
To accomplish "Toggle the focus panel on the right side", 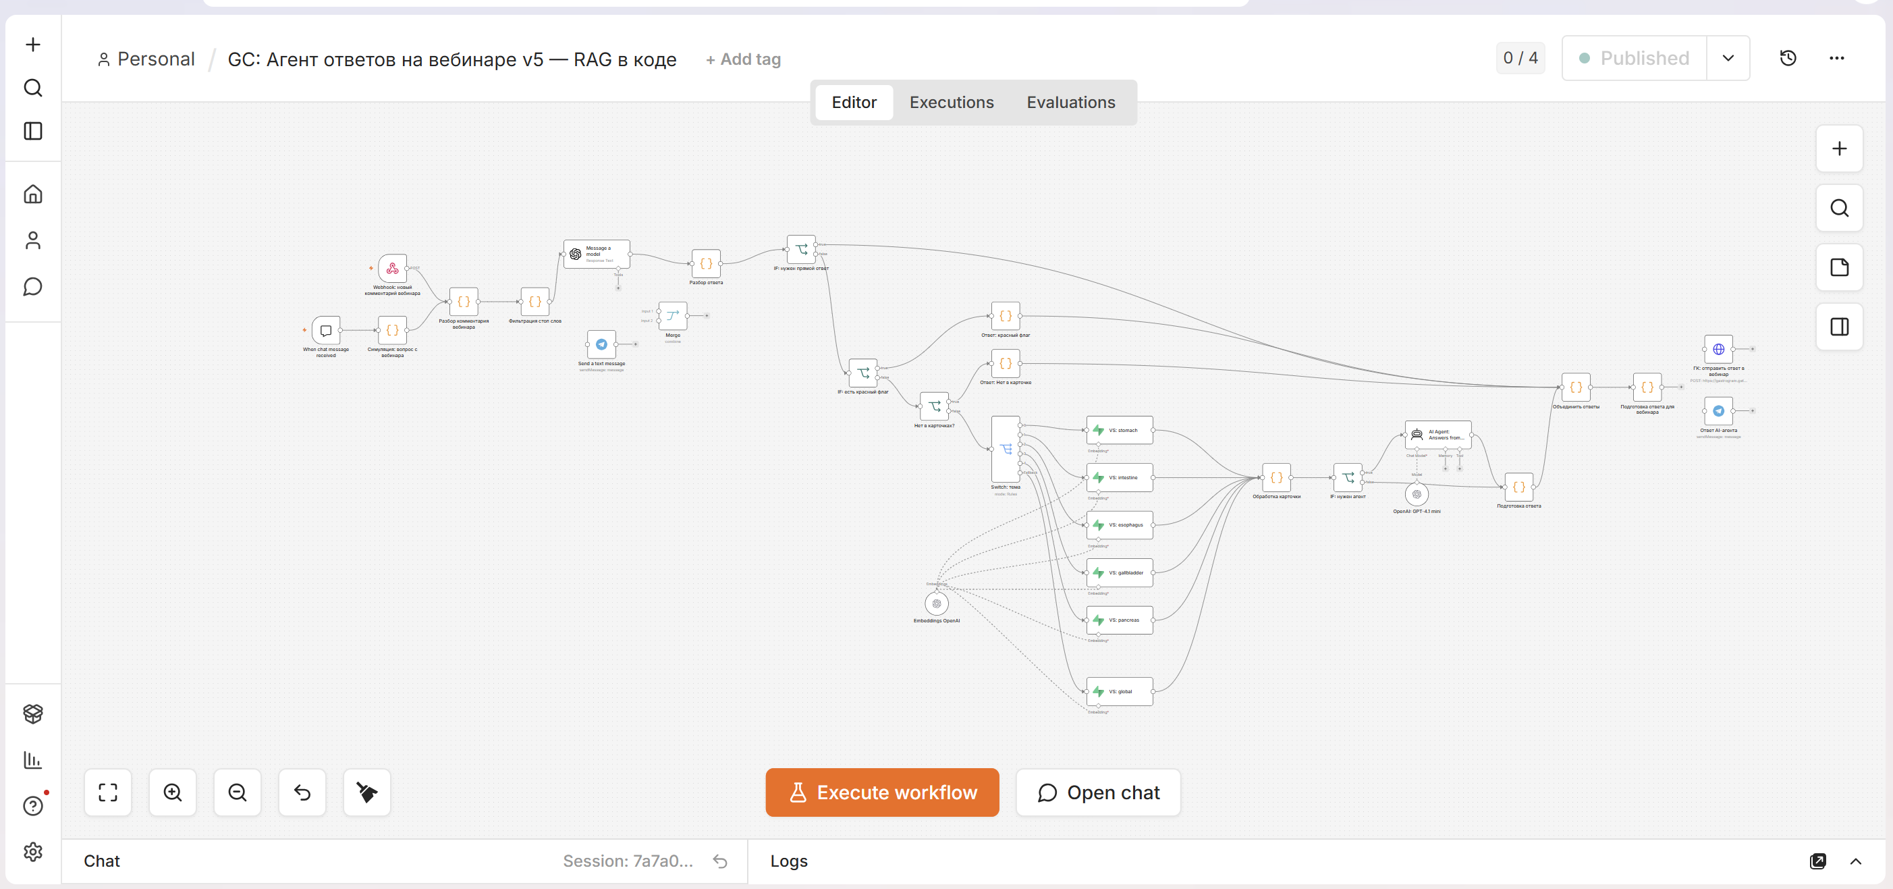I will tap(1840, 327).
